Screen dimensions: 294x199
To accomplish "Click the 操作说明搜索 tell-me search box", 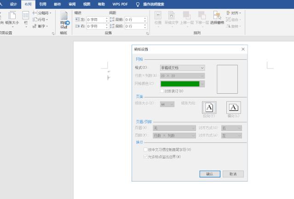I will click(154, 4).
